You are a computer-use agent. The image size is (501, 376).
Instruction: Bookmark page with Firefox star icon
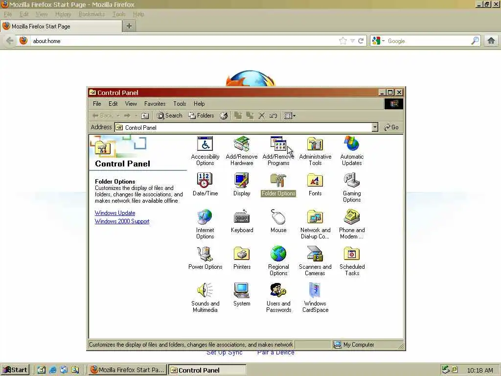(x=343, y=41)
